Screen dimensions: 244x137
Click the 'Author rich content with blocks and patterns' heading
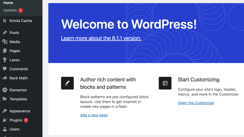(108, 83)
